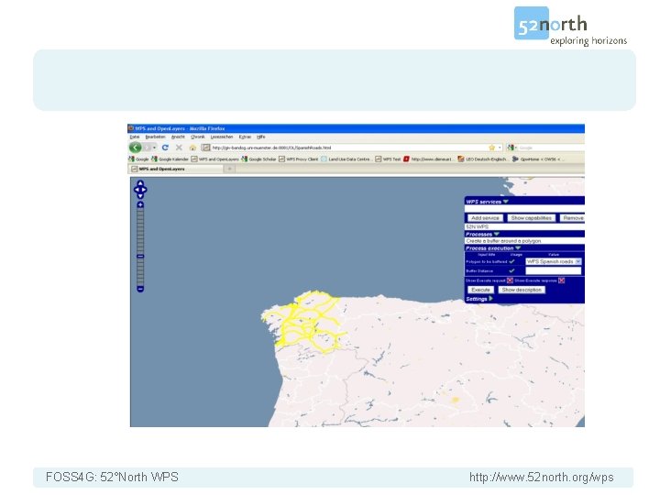Select the WPS and OpenLayers tab
The width and height of the screenshot is (660, 495).
tap(175, 169)
